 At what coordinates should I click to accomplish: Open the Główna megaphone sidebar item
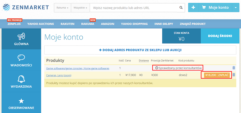(x=21, y=39)
